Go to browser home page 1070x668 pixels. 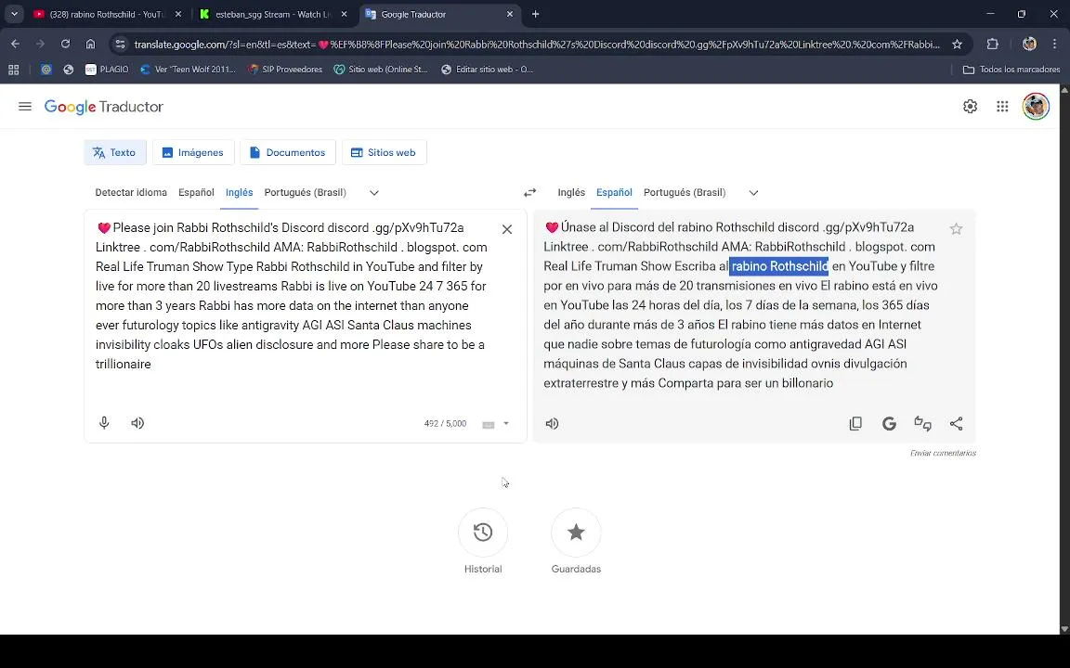click(x=90, y=45)
